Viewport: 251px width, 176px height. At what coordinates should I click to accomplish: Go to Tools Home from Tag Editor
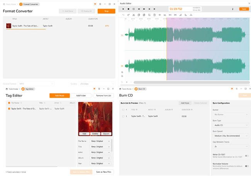[x=12, y=89]
